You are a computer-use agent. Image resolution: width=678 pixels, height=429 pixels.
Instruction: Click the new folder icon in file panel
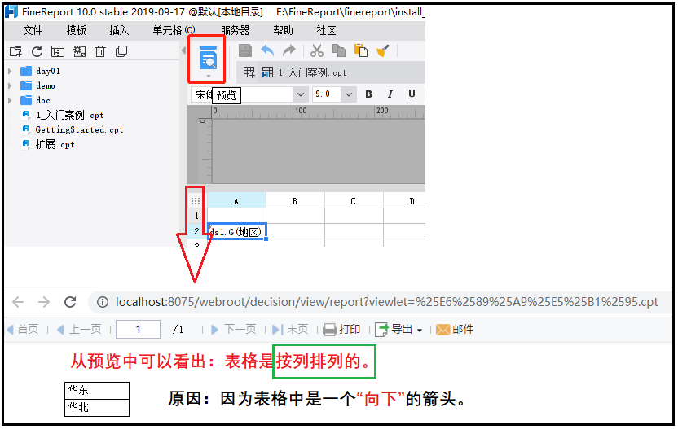pyautogui.click(x=16, y=52)
